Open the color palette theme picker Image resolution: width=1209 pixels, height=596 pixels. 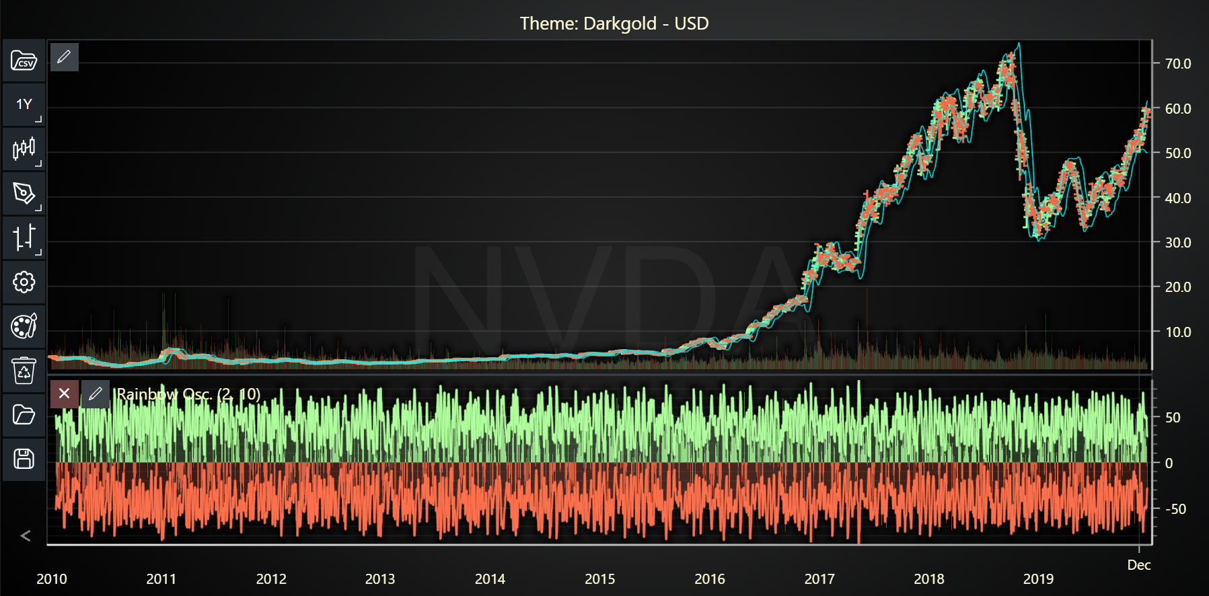(x=24, y=326)
